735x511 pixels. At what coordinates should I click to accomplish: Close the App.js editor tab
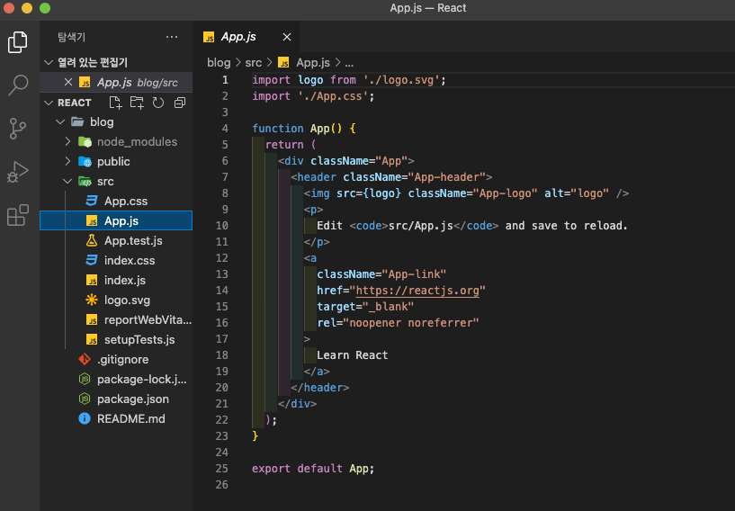287,37
